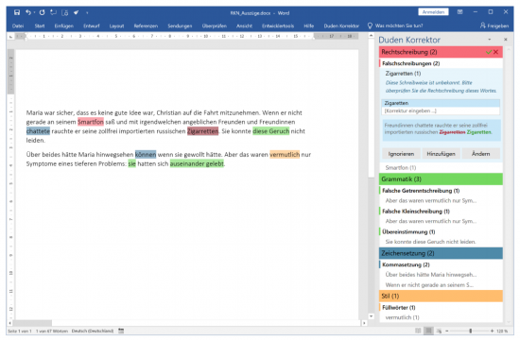Select the Smartfon (1) entry

pos(401,168)
